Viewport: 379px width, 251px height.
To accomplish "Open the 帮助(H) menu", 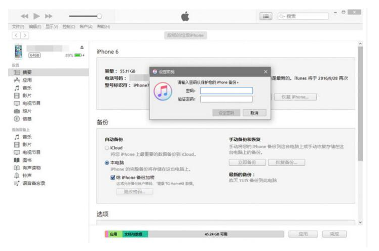I will point(103,26).
